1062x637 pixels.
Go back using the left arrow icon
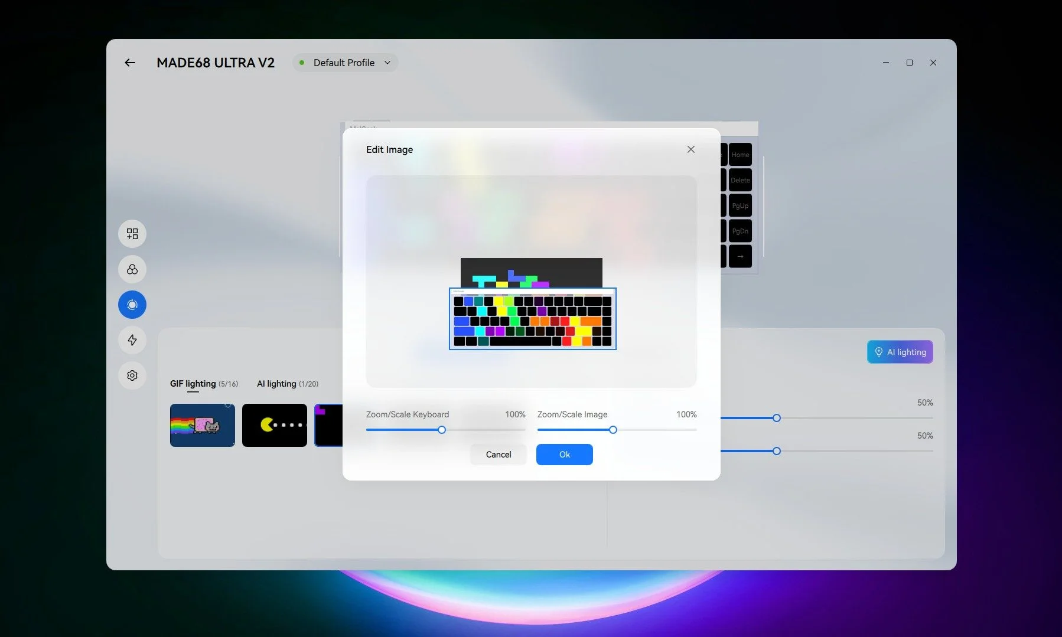tap(130, 63)
